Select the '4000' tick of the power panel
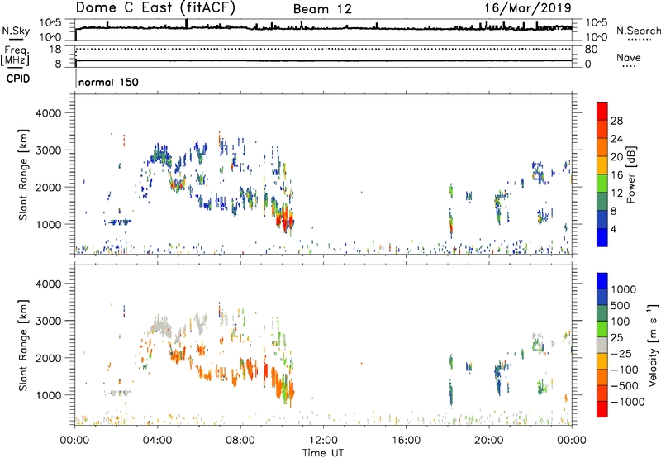 [48, 113]
